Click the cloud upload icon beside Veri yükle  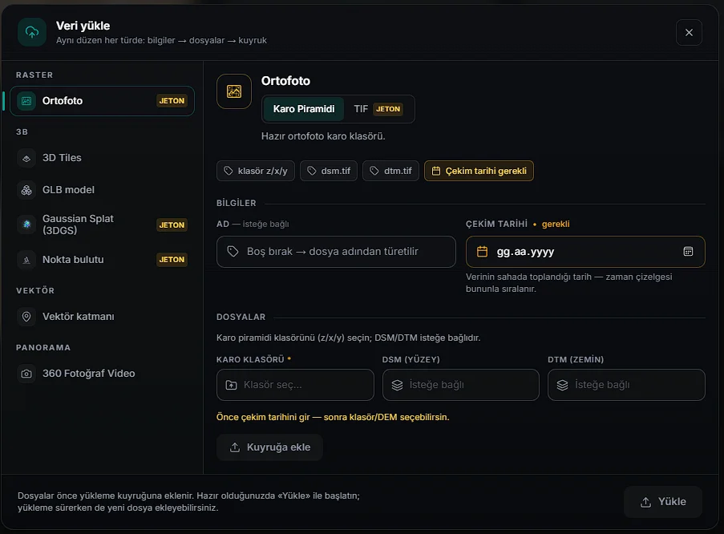pos(32,32)
